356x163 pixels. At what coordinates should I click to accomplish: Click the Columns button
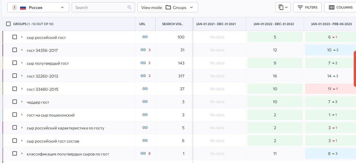341,7
